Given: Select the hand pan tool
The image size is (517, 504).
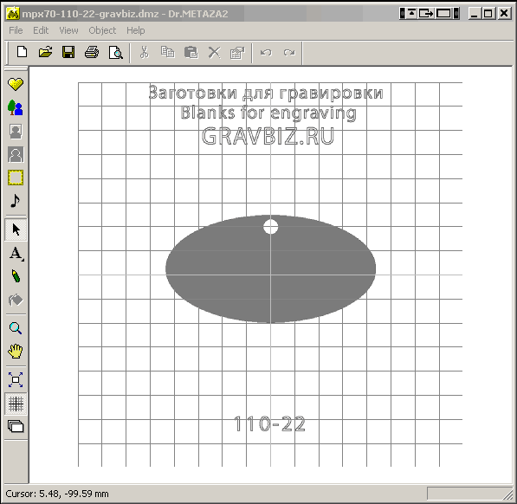Looking at the screenshot, I should 16,352.
